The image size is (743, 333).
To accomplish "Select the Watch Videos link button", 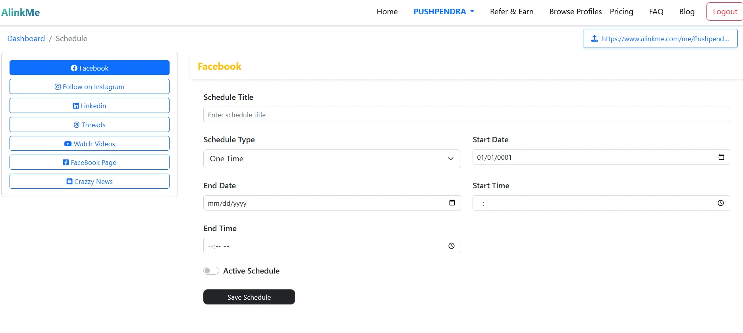I will (89, 144).
